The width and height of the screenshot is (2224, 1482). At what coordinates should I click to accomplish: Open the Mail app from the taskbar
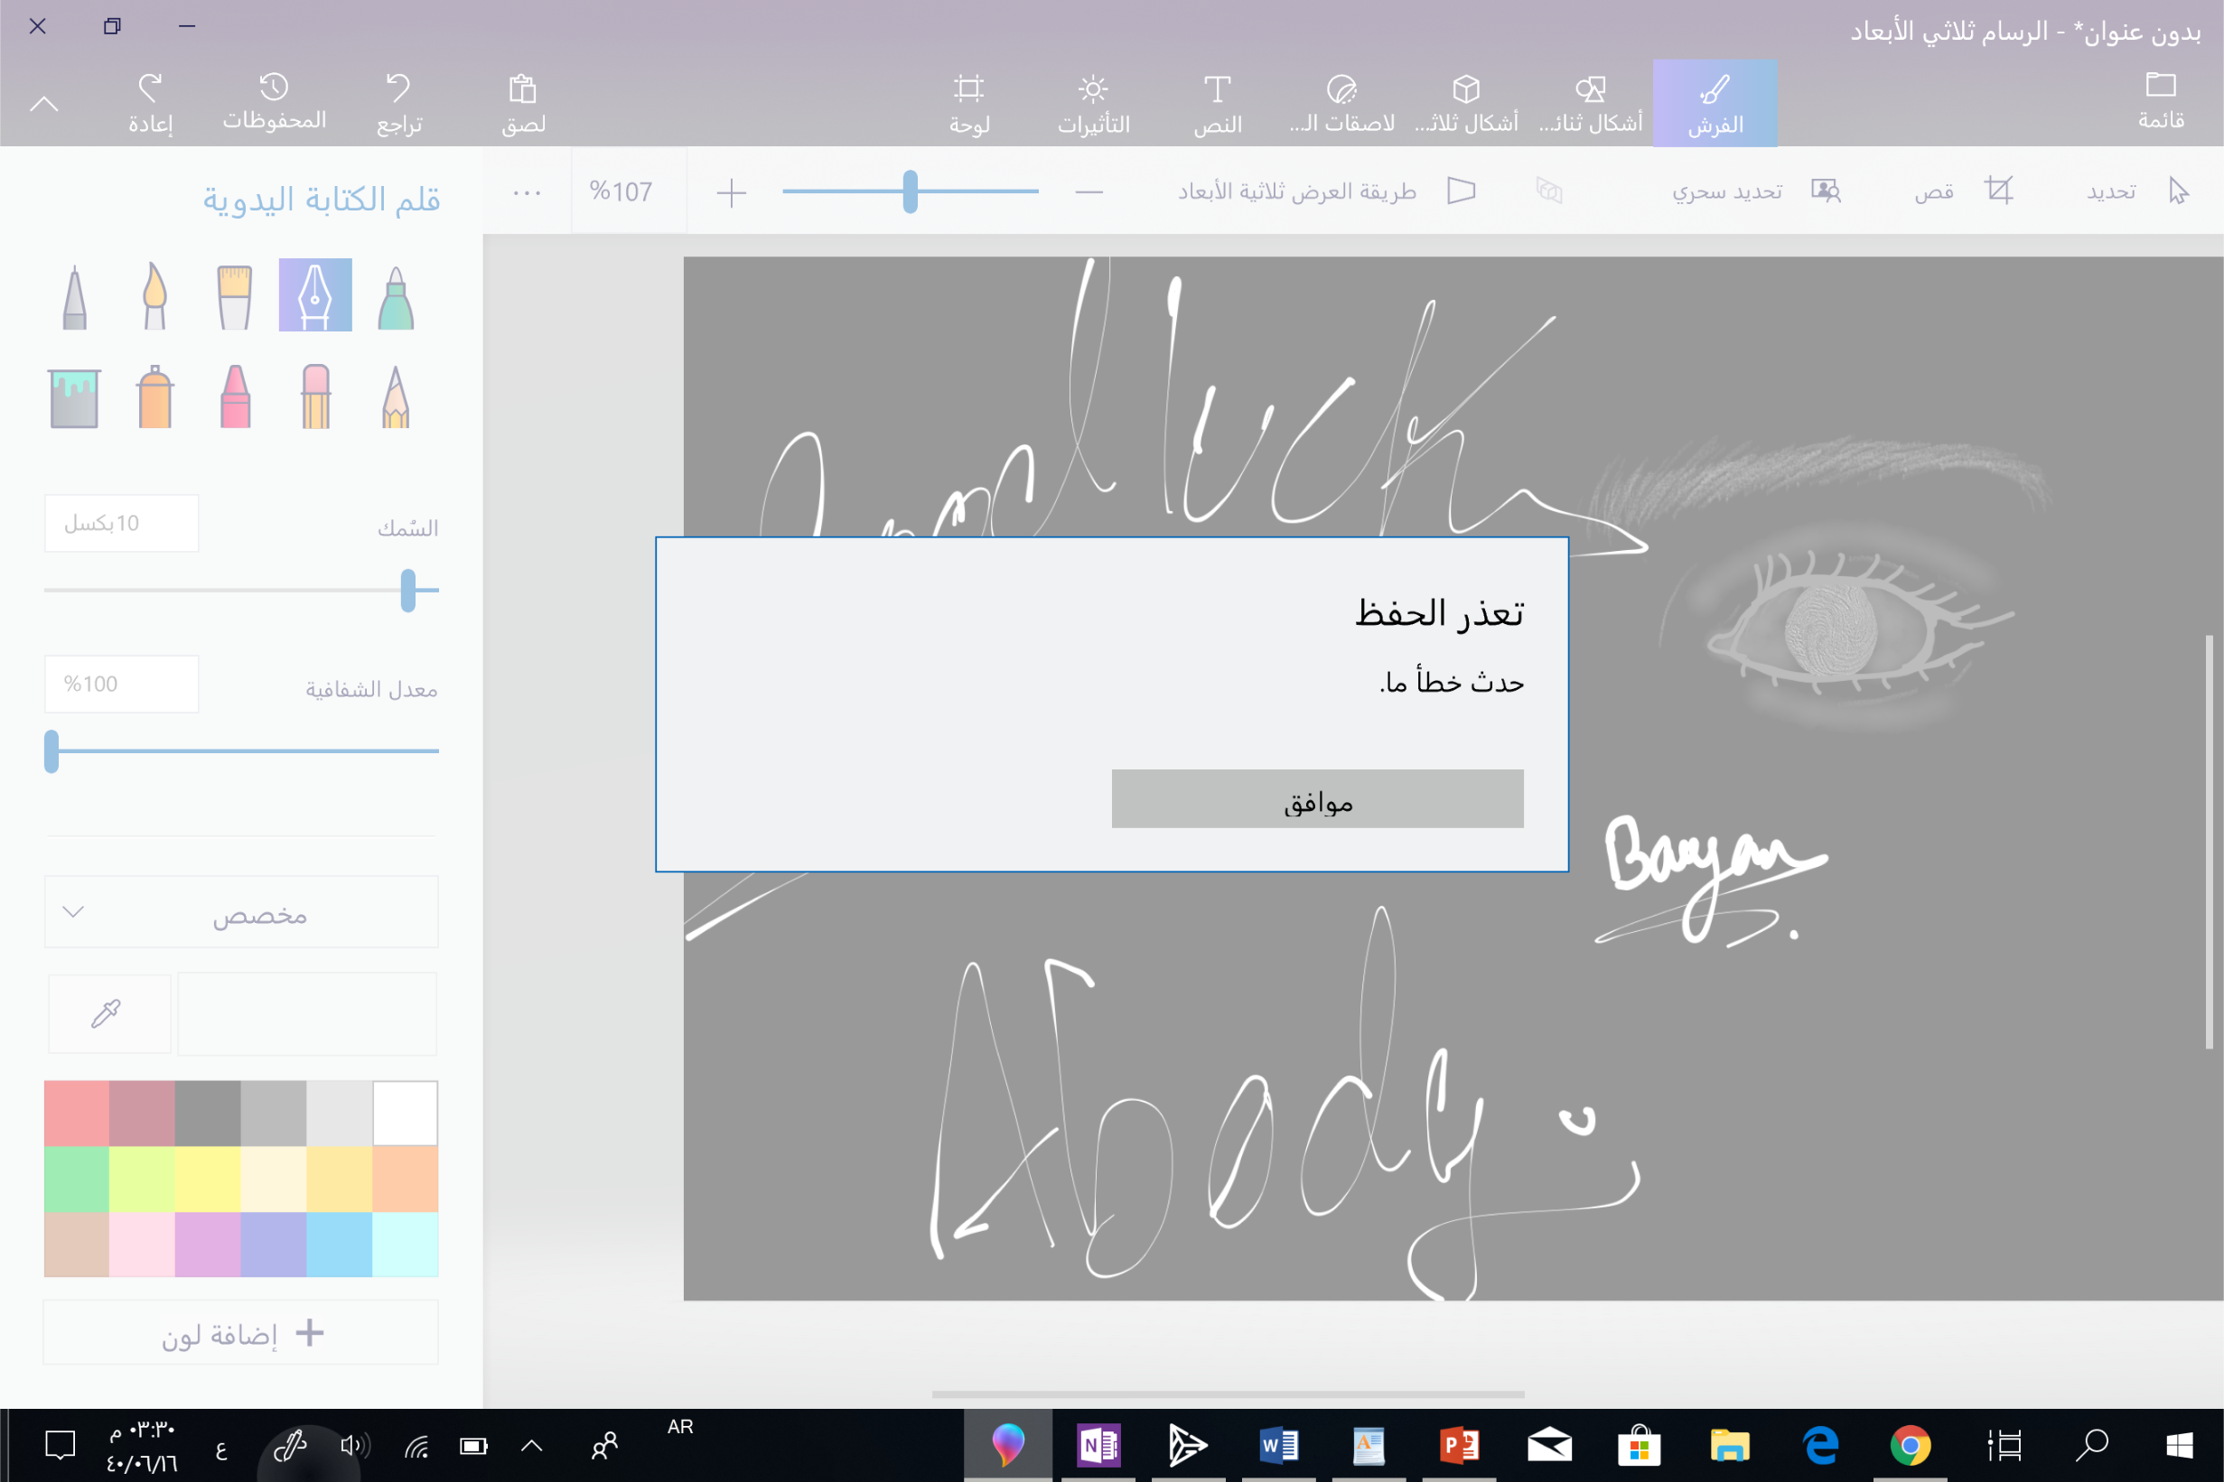(x=1549, y=1445)
